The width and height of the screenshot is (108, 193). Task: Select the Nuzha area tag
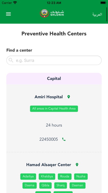pos(81,177)
